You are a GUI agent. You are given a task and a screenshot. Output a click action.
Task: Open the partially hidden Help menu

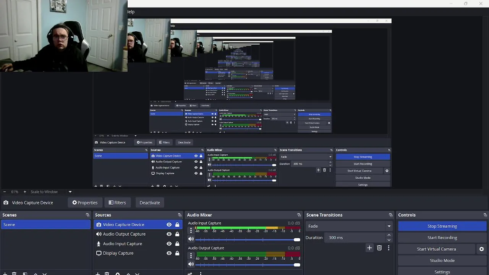click(x=131, y=12)
